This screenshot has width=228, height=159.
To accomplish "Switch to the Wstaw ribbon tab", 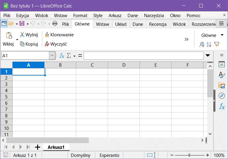I will 102,24.
